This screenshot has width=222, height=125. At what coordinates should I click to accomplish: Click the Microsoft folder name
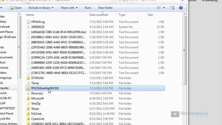point(37,98)
